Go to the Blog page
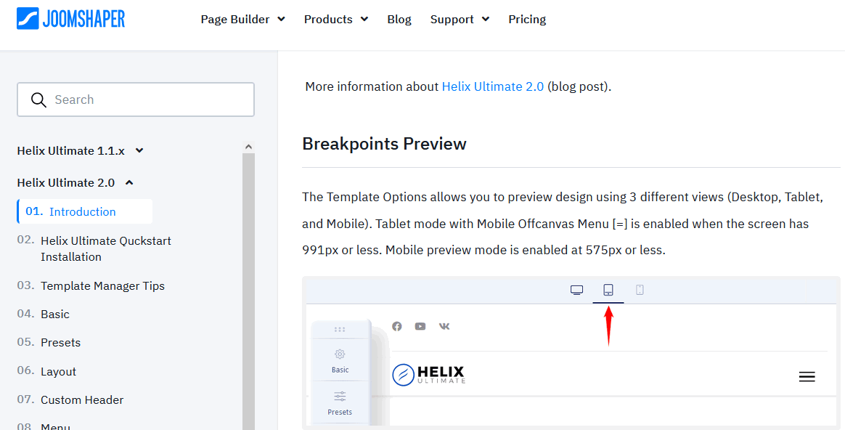This screenshot has width=845, height=430. click(x=399, y=20)
